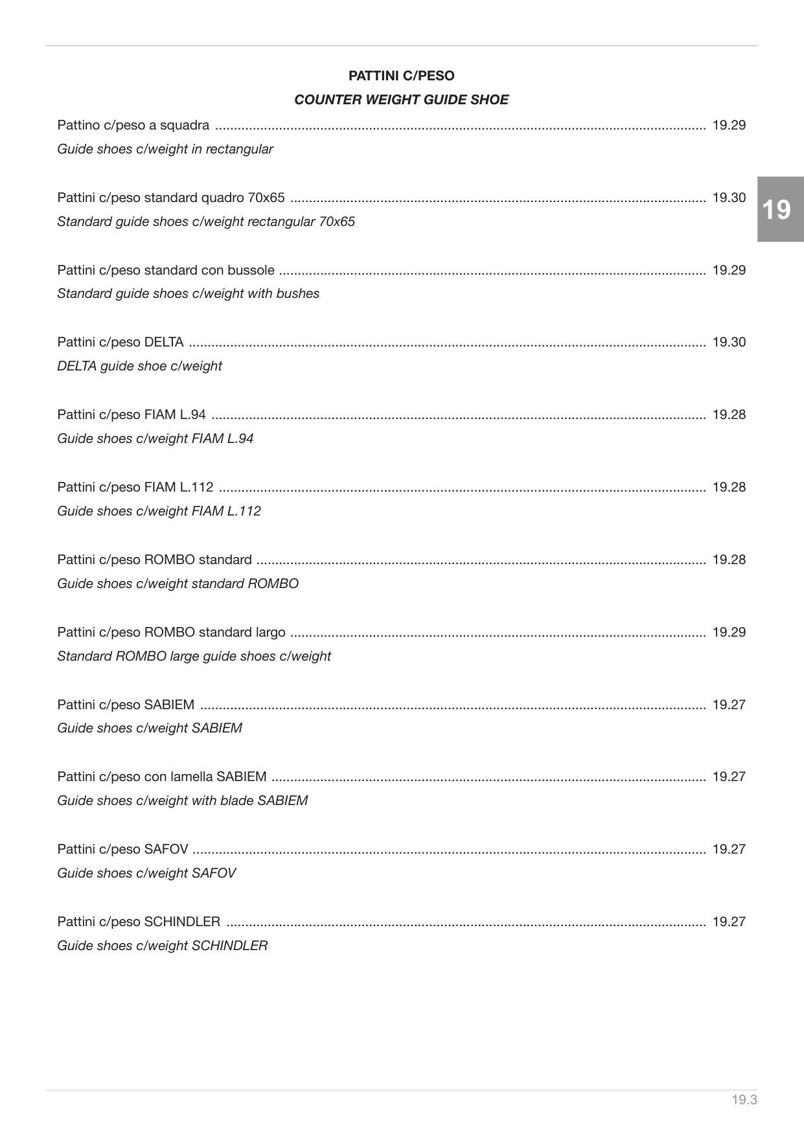Open the Pattino c/peso a squadra entry
This screenshot has height=1136, width=804.
(401, 125)
